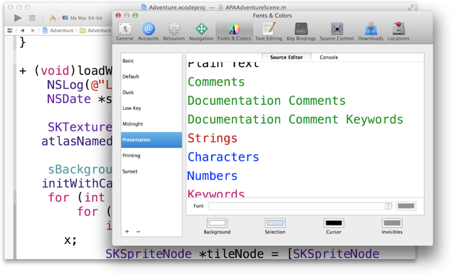This screenshot has width=452, height=274.
Task: Go forward in the Xcode editor history
Action: pos(33,30)
